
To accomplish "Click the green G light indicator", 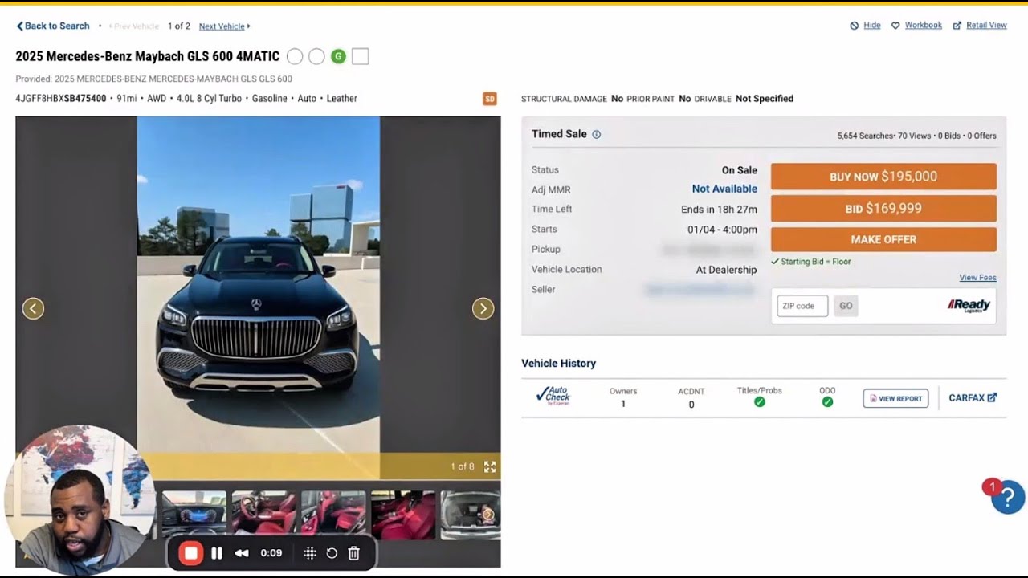I will 338,56.
